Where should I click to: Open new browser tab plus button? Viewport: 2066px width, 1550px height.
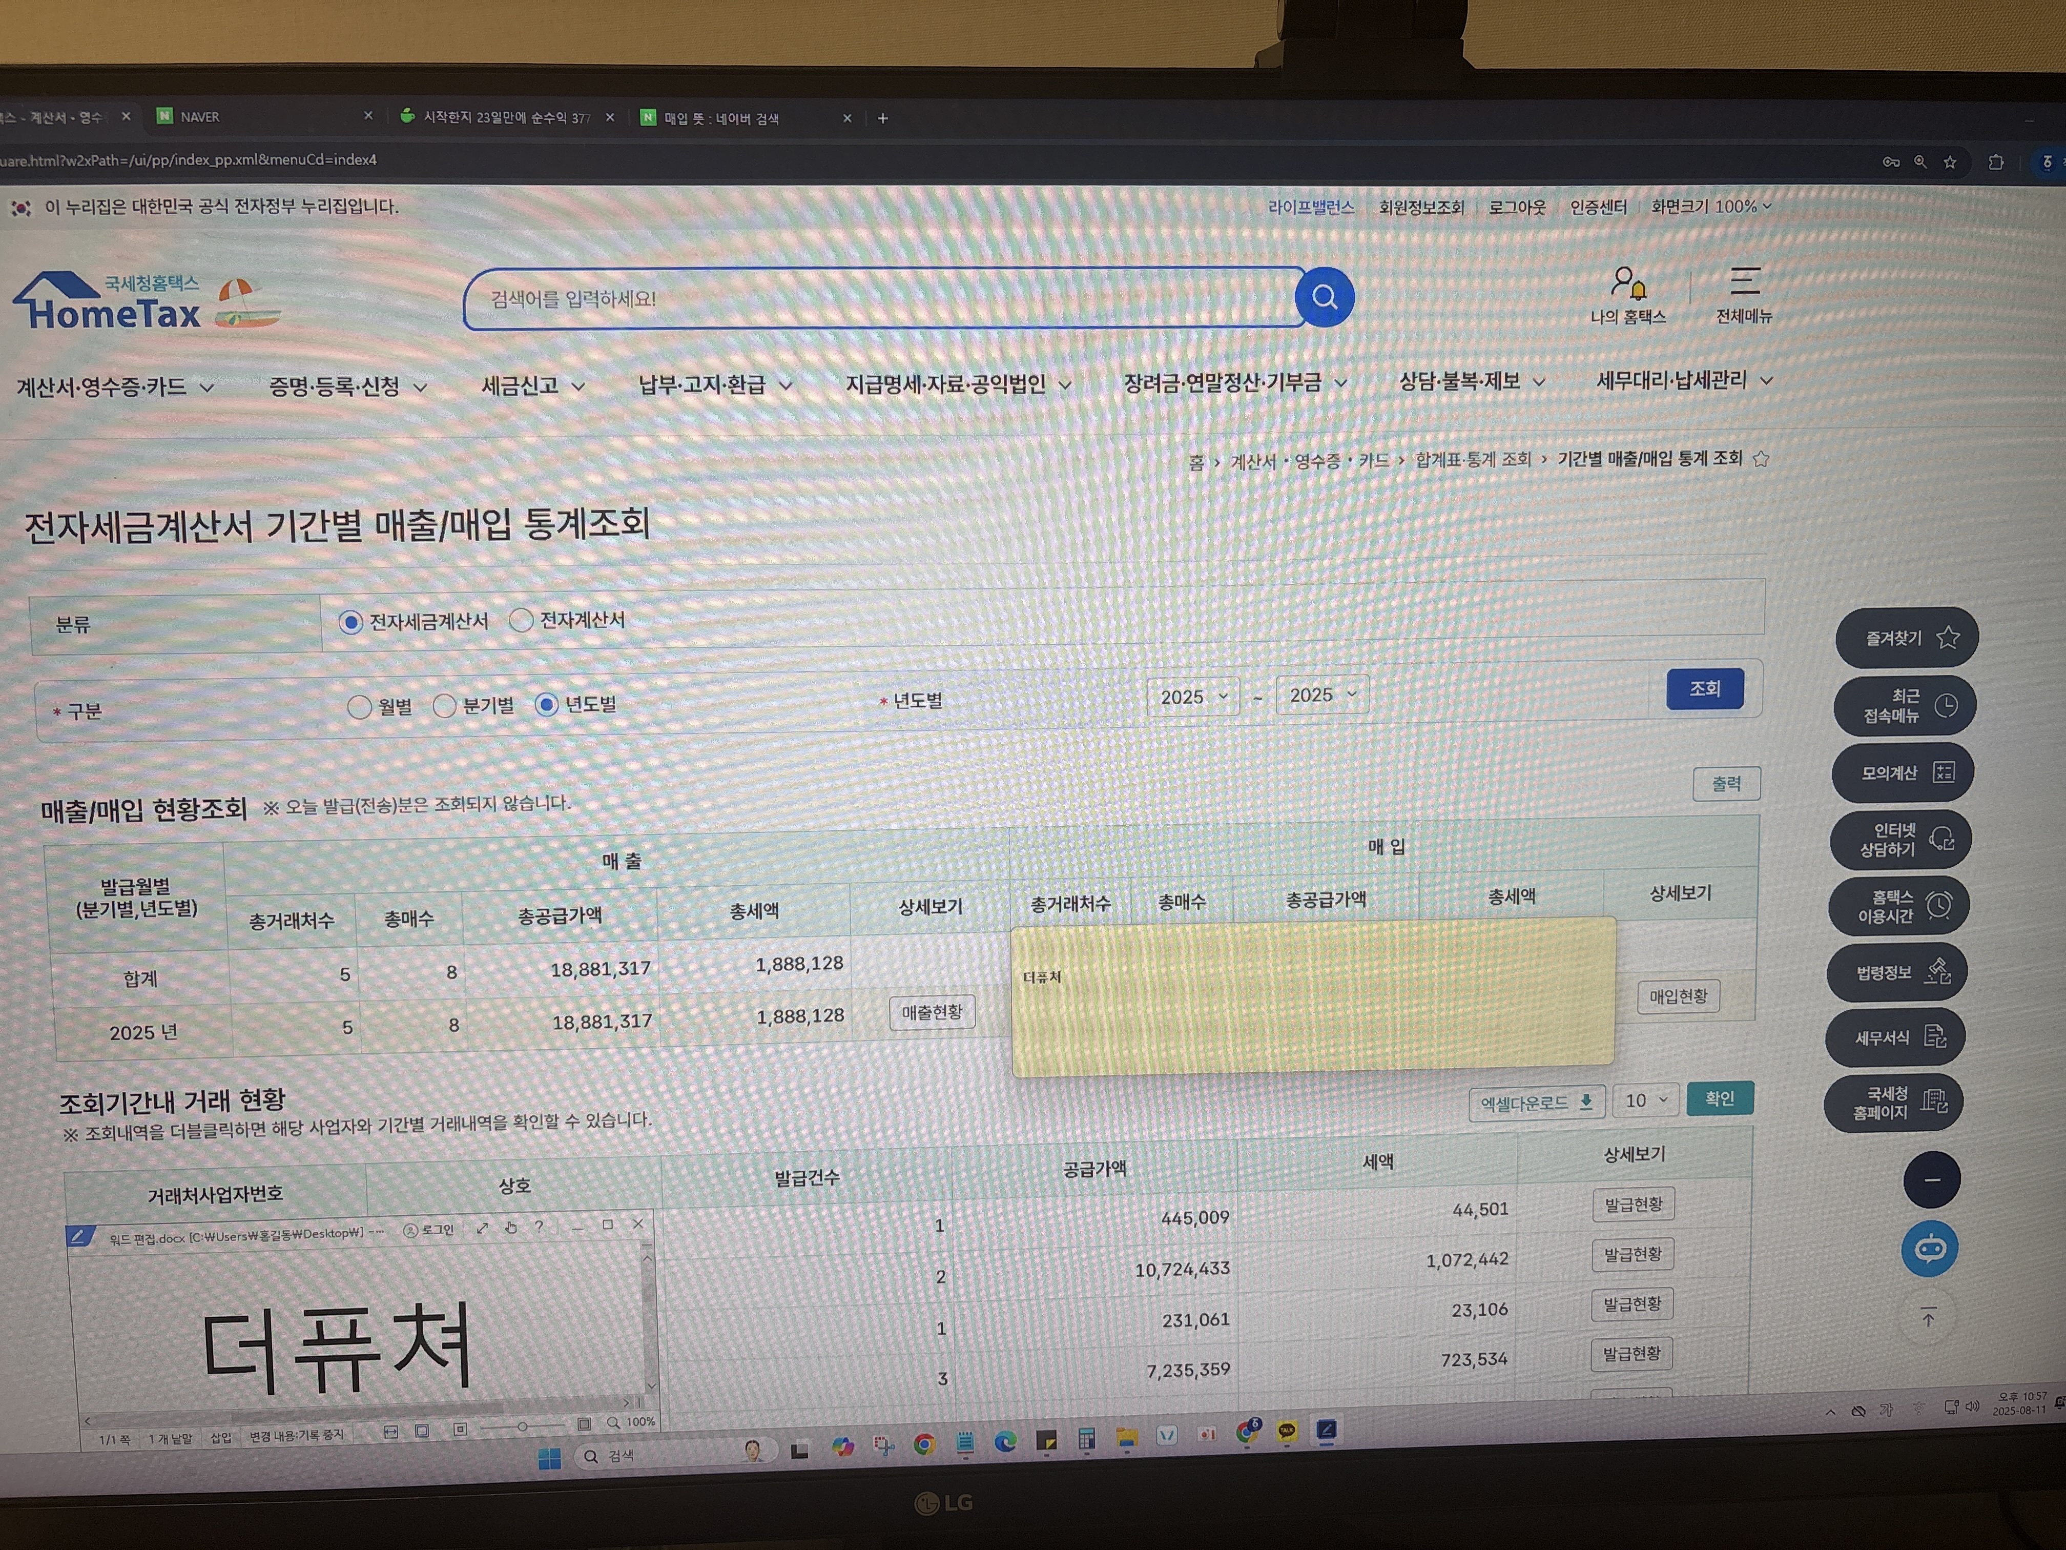pyautogui.click(x=883, y=118)
